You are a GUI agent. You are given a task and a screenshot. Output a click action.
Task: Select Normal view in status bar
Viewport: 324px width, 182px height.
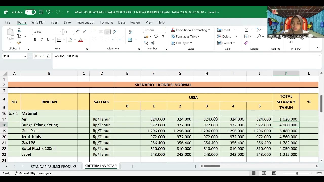(254, 173)
